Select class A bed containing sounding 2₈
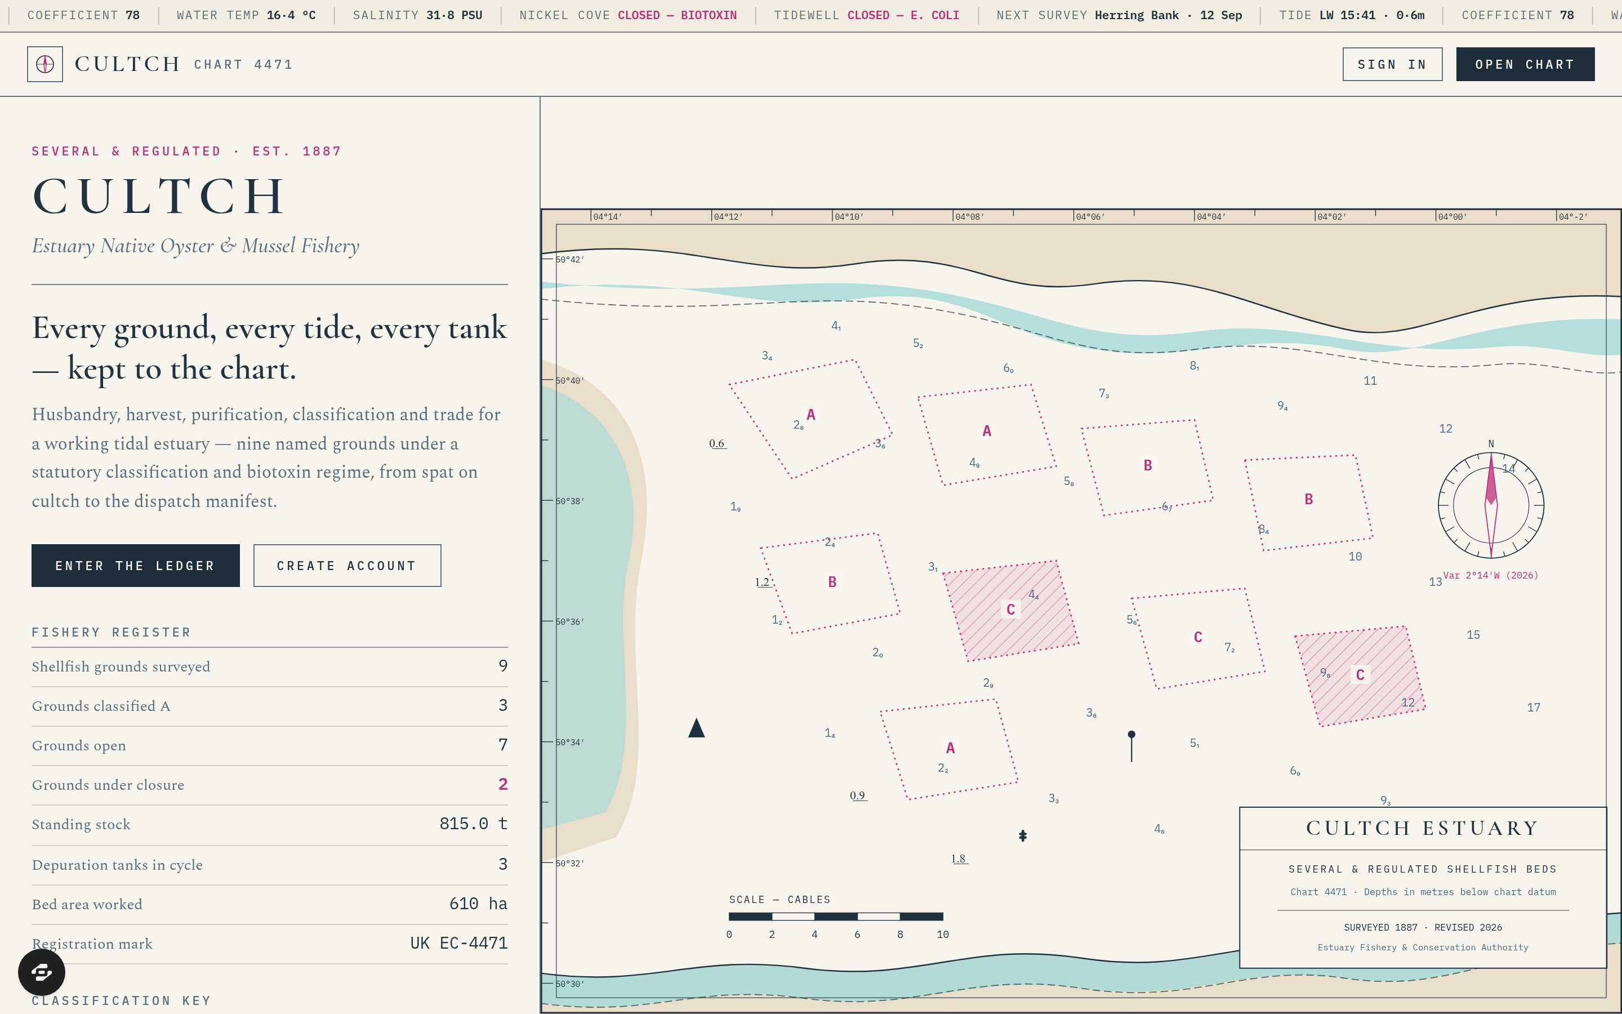The image size is (1622, 1014). coord(810,419)
